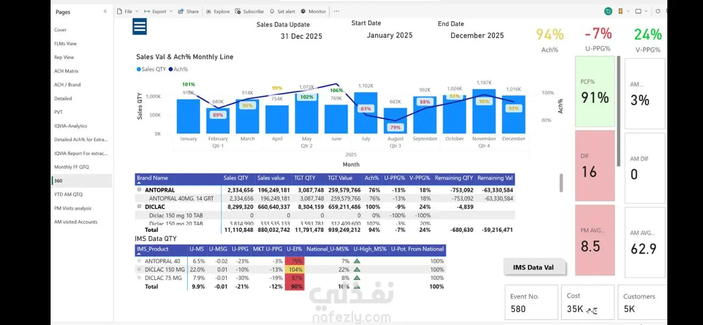Viewport: 703px width, 325px height.
Task: Click the orange bookmark icon
Action: click(x=621, y=12)
